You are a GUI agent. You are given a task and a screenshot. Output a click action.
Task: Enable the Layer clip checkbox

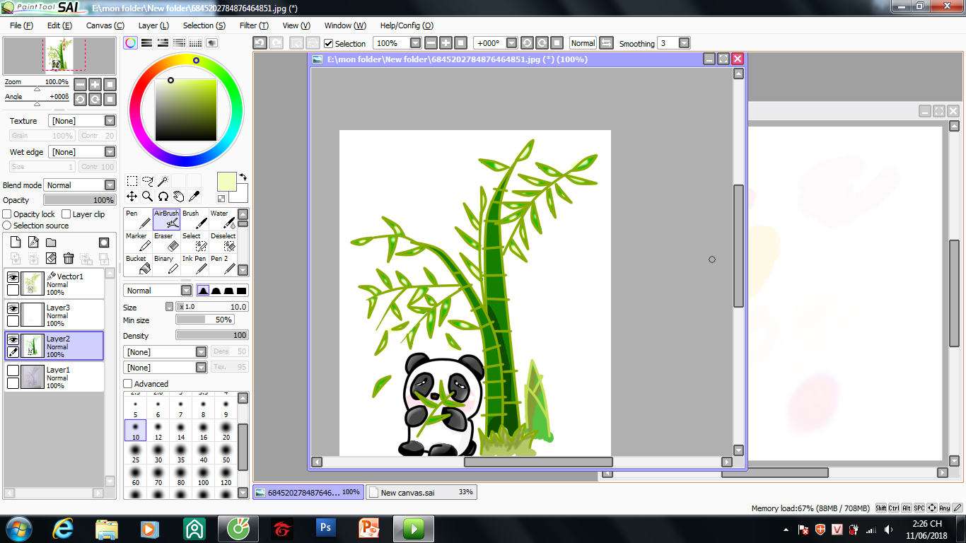tap(66, 214)
